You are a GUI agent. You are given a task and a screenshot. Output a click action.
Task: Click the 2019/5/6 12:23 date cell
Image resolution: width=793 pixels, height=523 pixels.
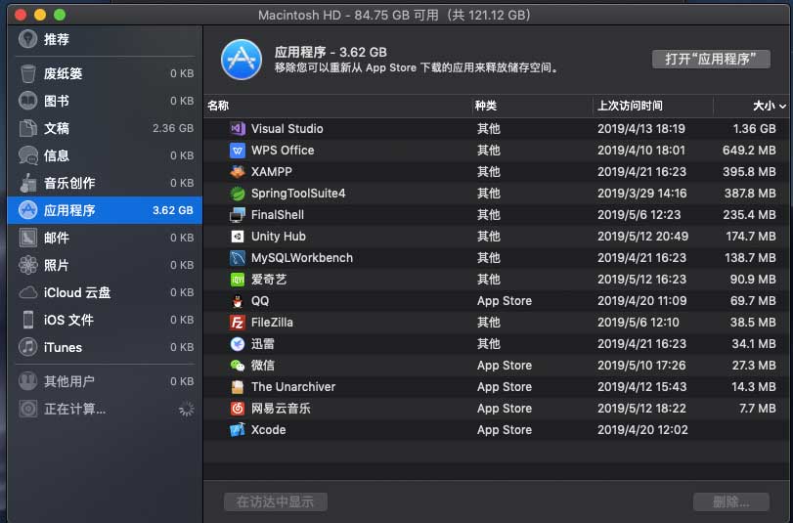[639, 215]
